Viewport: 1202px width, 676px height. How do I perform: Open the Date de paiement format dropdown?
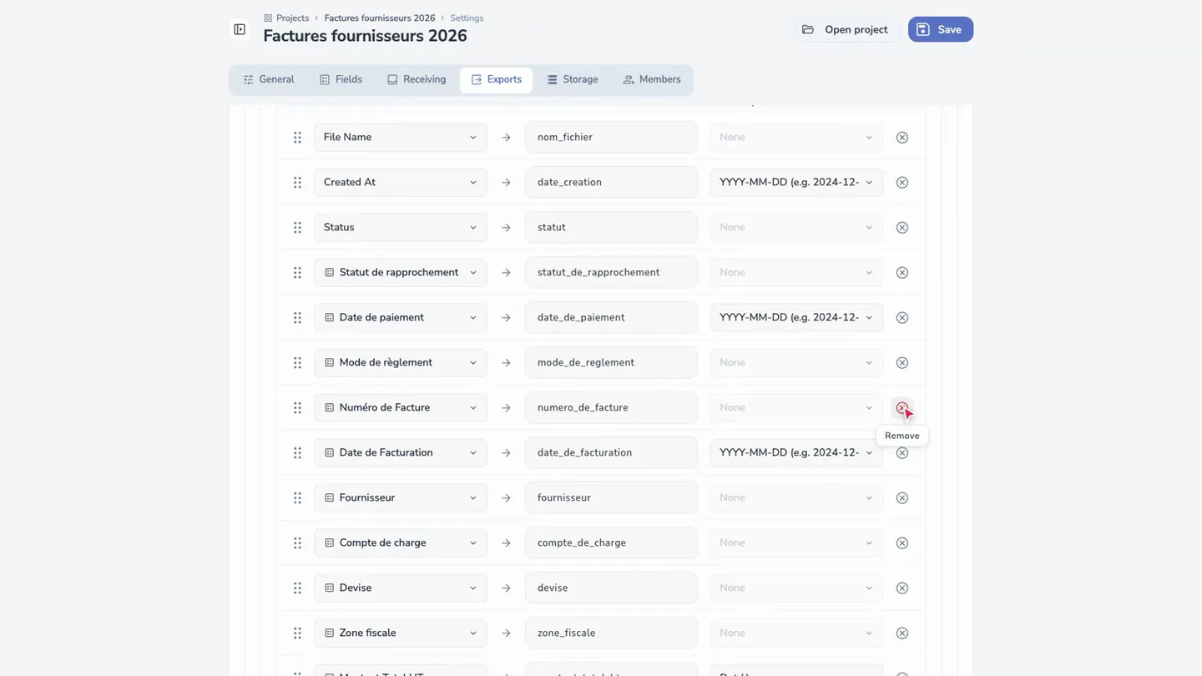tap(796, 317)
